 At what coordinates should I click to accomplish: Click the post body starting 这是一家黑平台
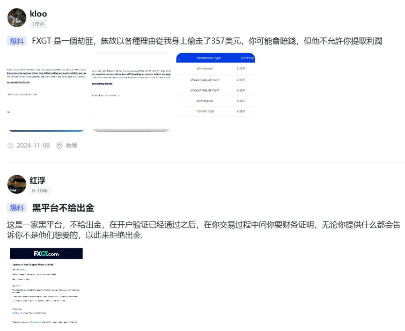(204, 230)
